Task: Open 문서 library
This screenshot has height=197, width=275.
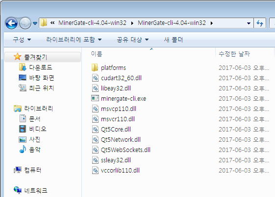Action: [35, 119]
